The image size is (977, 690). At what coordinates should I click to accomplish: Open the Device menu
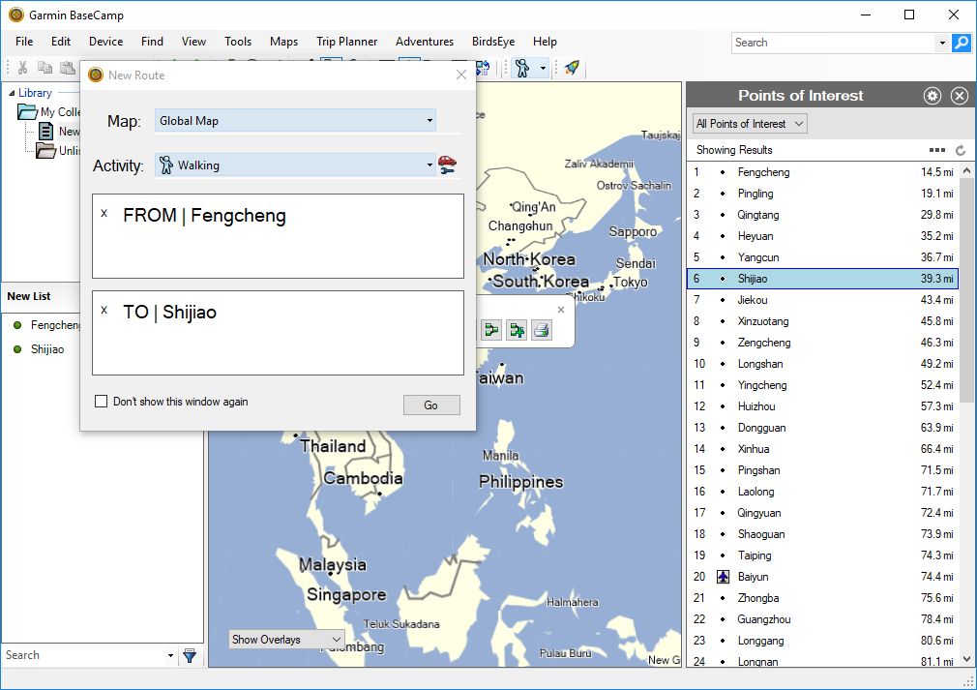click(x=106, y=42)
